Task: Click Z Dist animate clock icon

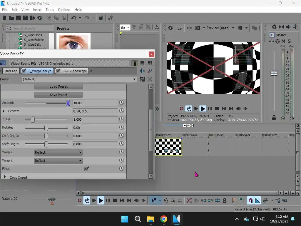Action: click(x=121, y=119)
